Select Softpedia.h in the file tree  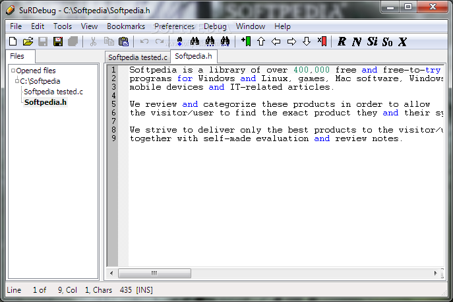coord(45,102)
